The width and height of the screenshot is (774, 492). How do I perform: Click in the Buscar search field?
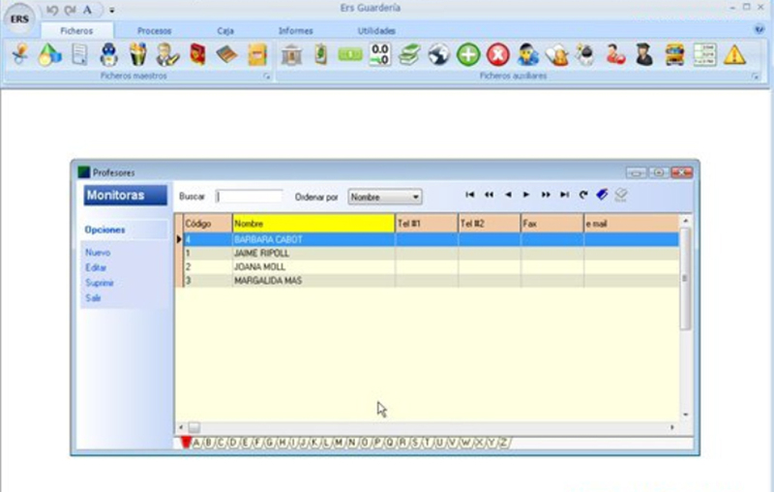click(x=249, y=197)
